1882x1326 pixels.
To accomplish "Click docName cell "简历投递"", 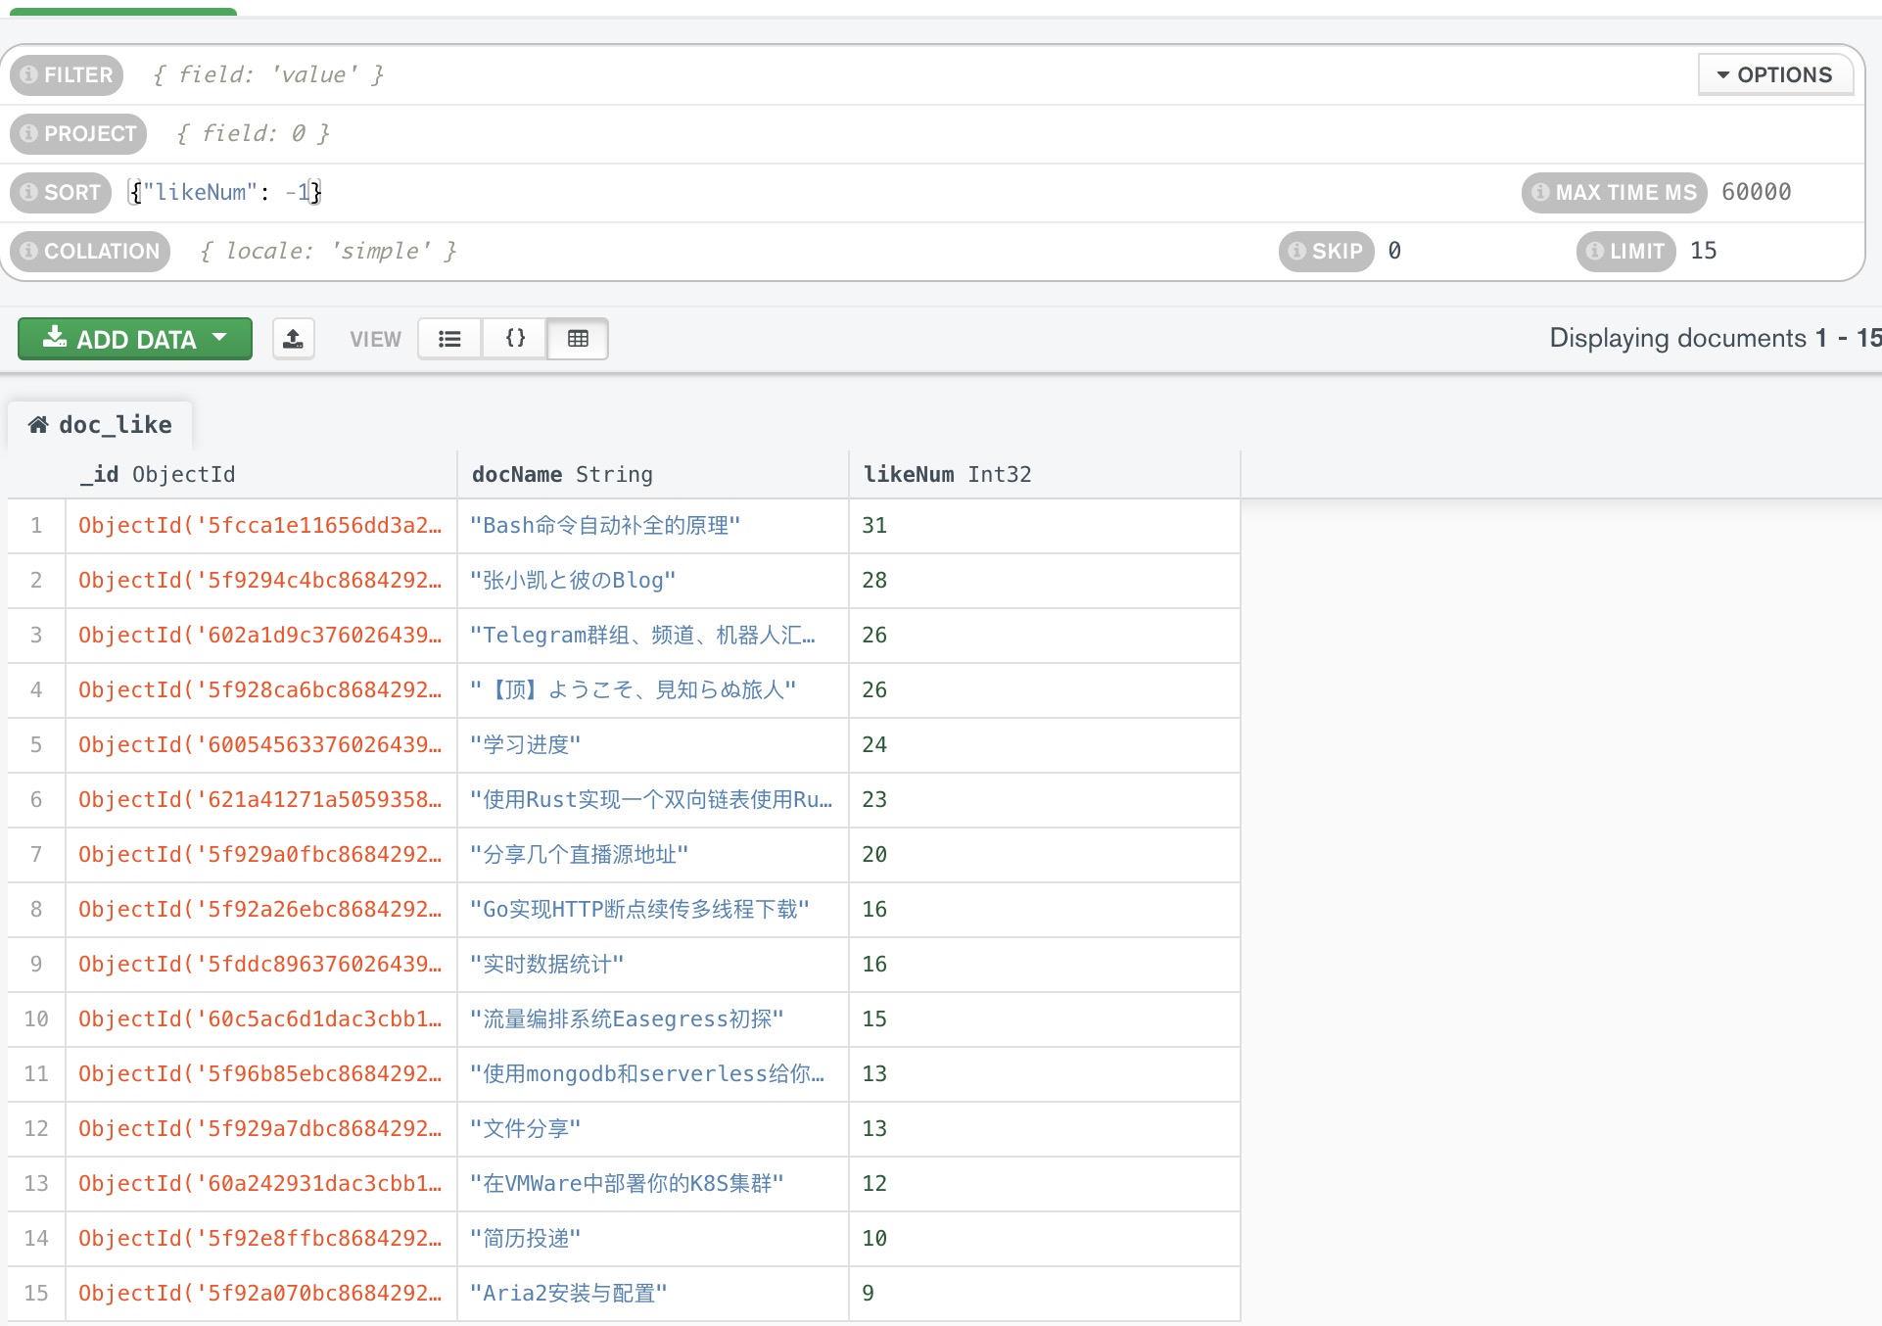I will [x=653, y=1239].
